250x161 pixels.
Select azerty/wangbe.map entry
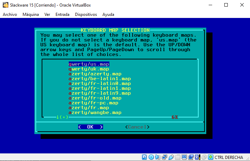95,113
